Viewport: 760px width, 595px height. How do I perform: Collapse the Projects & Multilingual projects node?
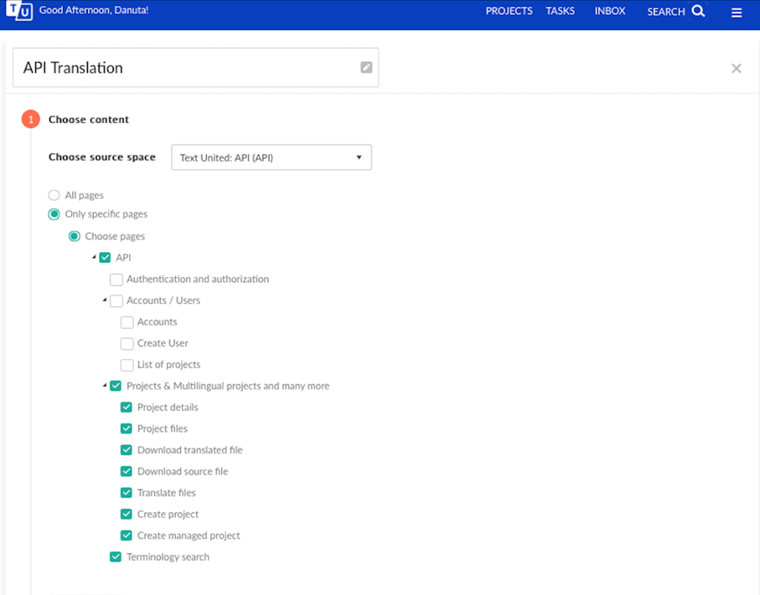pyautogui.click(x=105, y=386)
